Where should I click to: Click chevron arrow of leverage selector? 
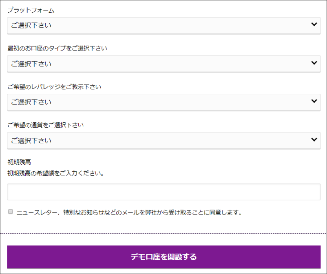[314, 101]
